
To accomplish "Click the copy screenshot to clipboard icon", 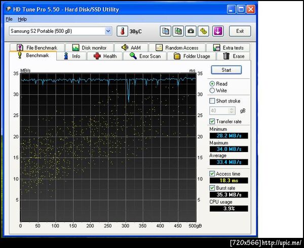I will tap(178, 31).
